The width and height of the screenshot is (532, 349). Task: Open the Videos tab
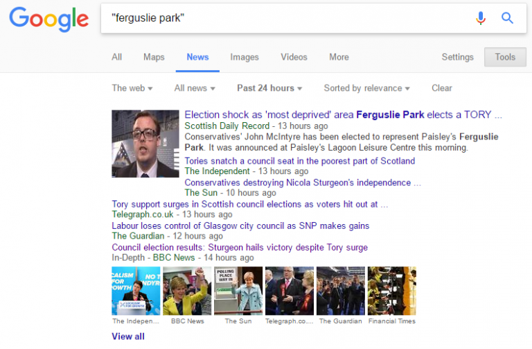[x=294, y=57]
